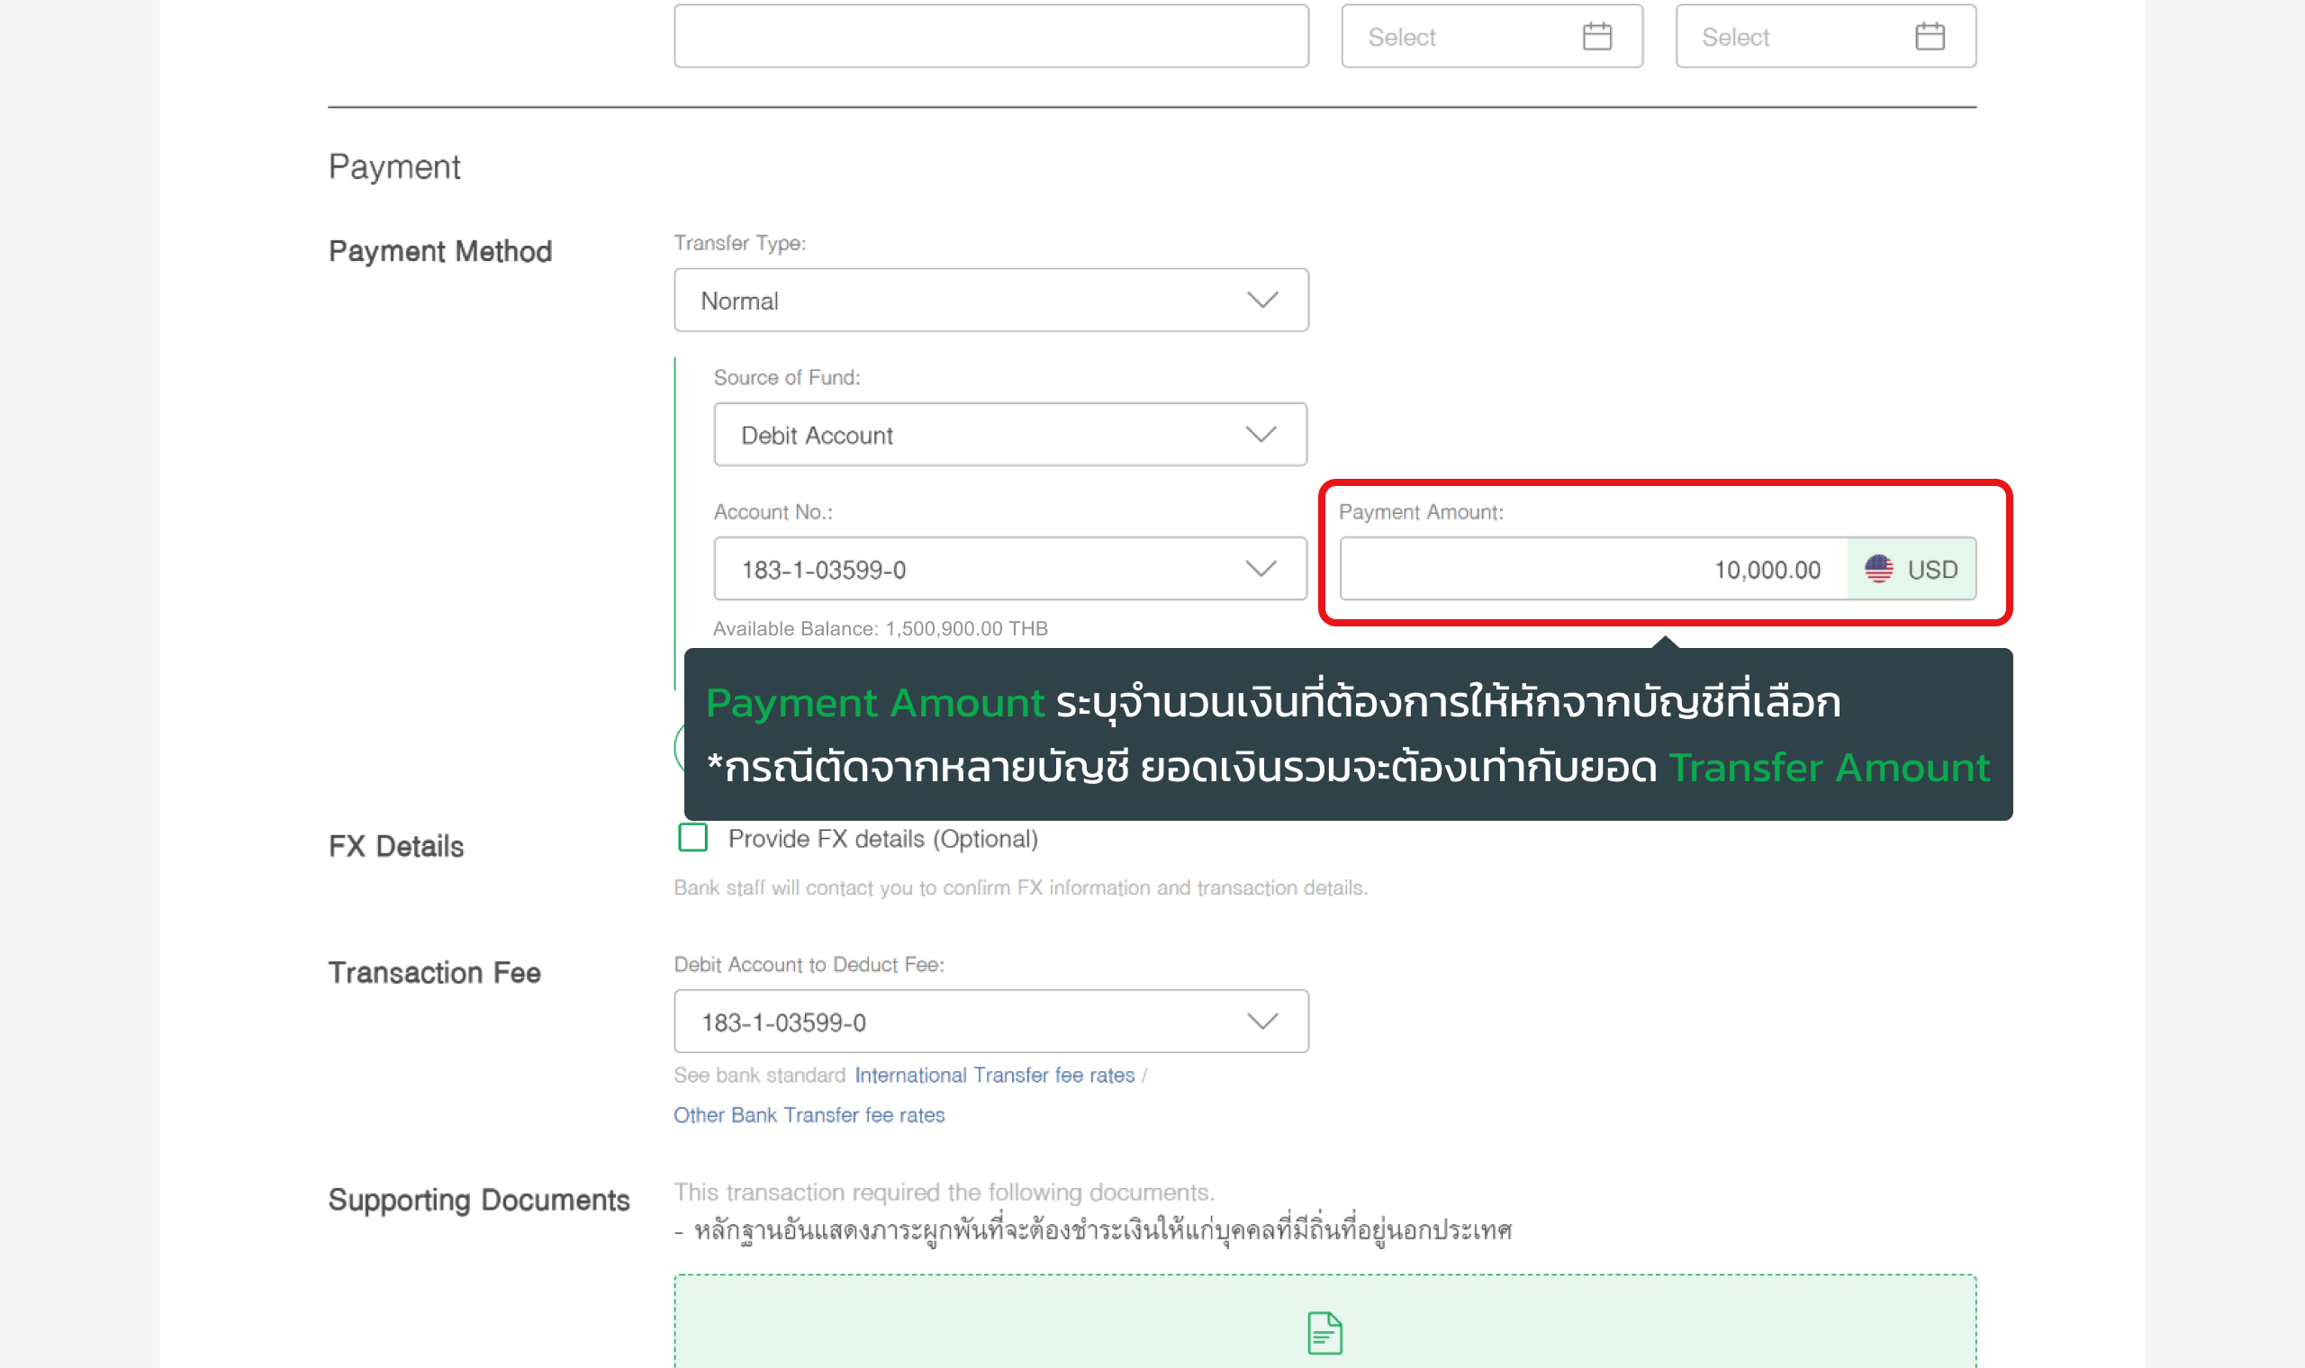Click the Supporting Documents label

(478, 1200)
